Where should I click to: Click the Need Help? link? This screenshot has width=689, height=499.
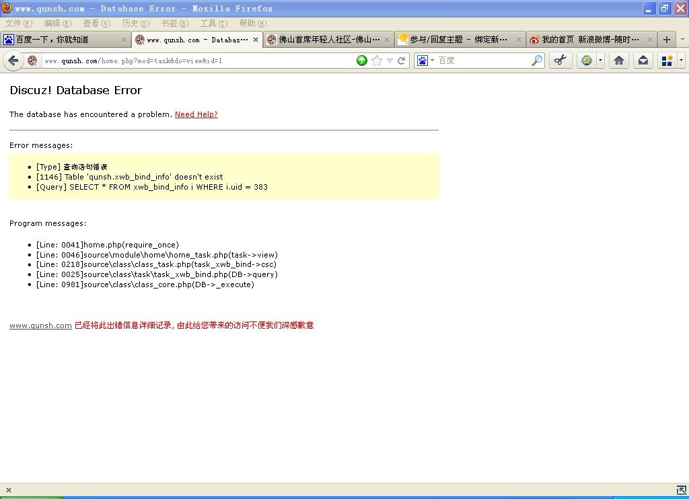tap(196, 114)
